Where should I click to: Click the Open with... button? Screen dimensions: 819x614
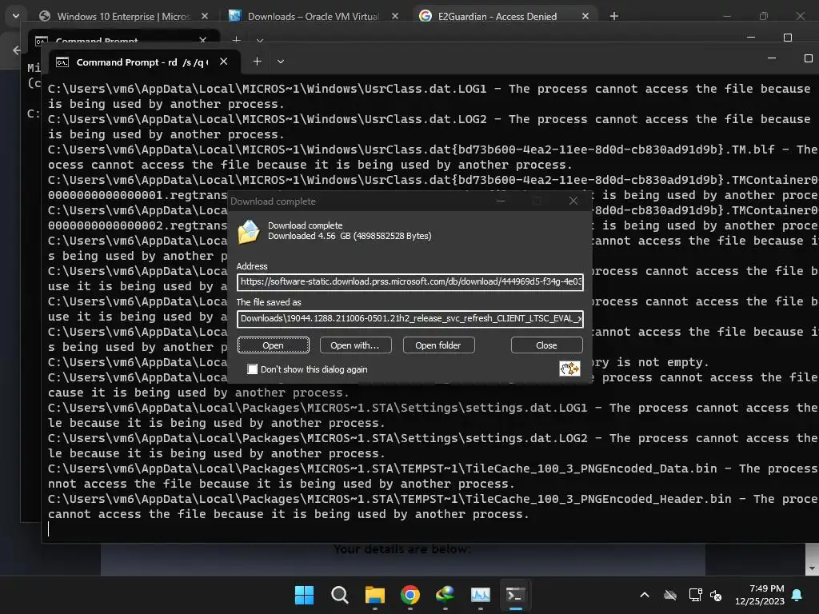tap(355, 345)
